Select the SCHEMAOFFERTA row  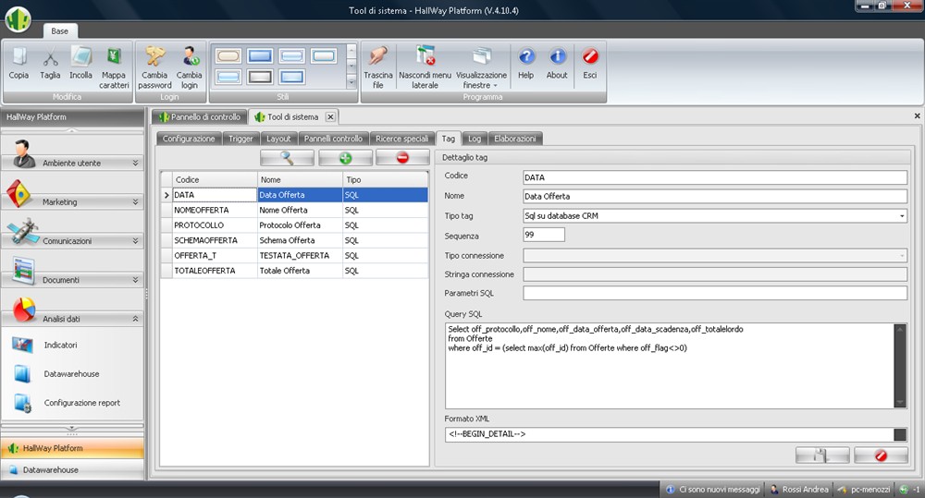[x=294, y=240]
